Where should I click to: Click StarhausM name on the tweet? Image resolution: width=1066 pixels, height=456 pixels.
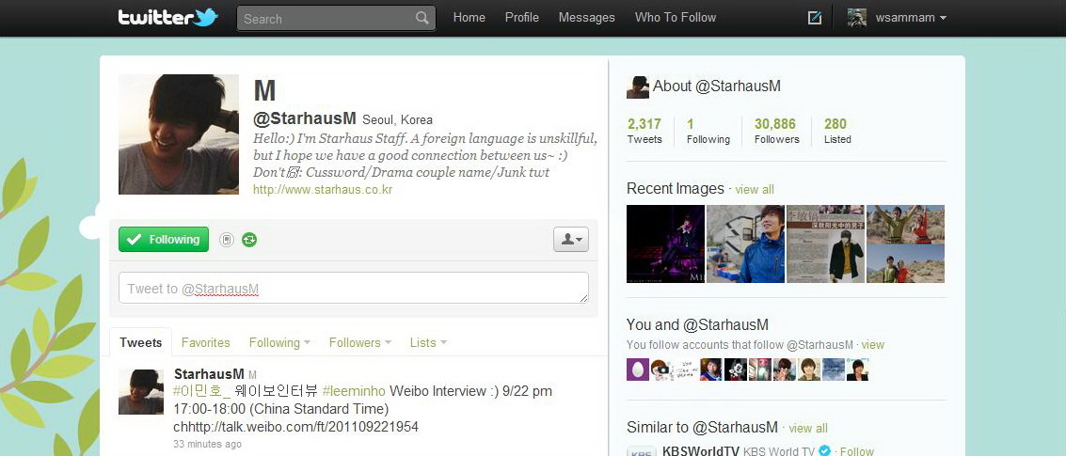pos(210,374)
